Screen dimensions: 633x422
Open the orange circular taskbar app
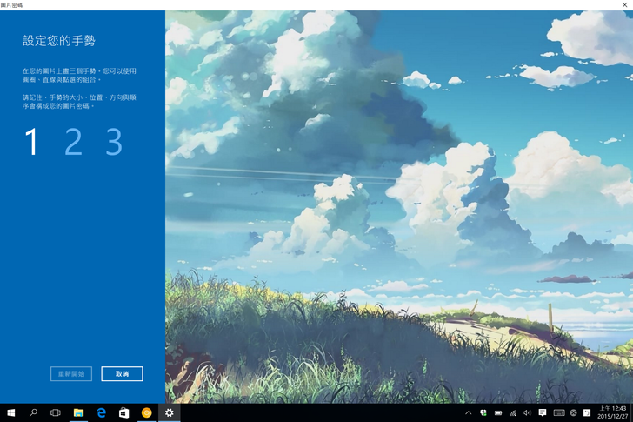tap(146, 412)
